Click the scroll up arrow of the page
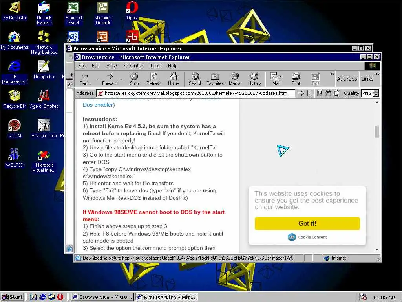 377,103
